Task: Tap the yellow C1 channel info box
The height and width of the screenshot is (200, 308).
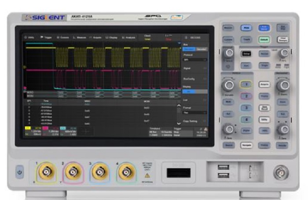Action: click(33, 131)
